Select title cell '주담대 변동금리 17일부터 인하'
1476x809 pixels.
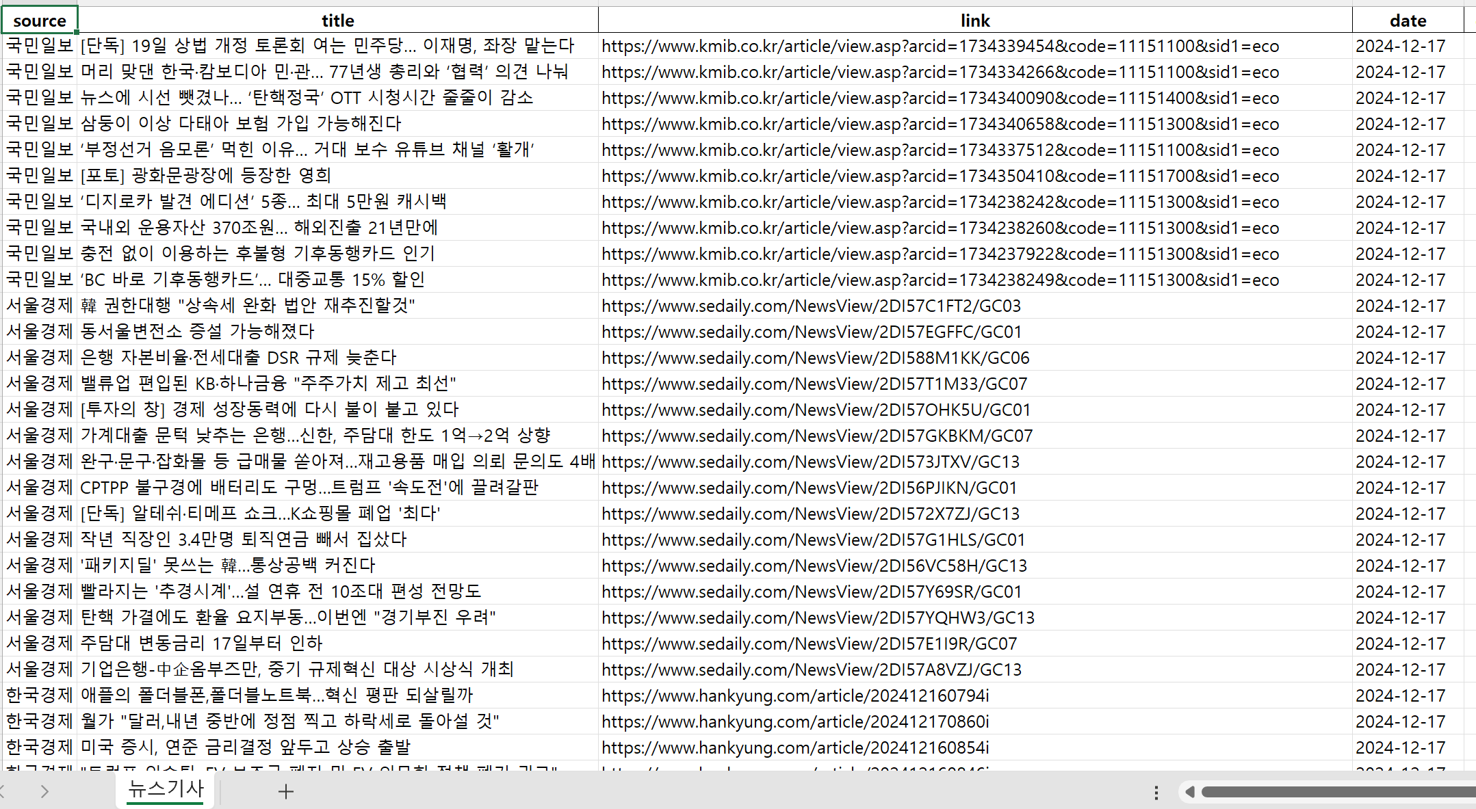pos(201,644)
